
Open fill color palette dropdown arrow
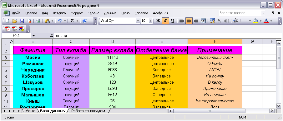click(260, 21)
